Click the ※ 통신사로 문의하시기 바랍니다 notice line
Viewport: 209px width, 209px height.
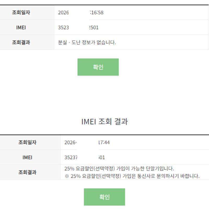pos(132,176)
